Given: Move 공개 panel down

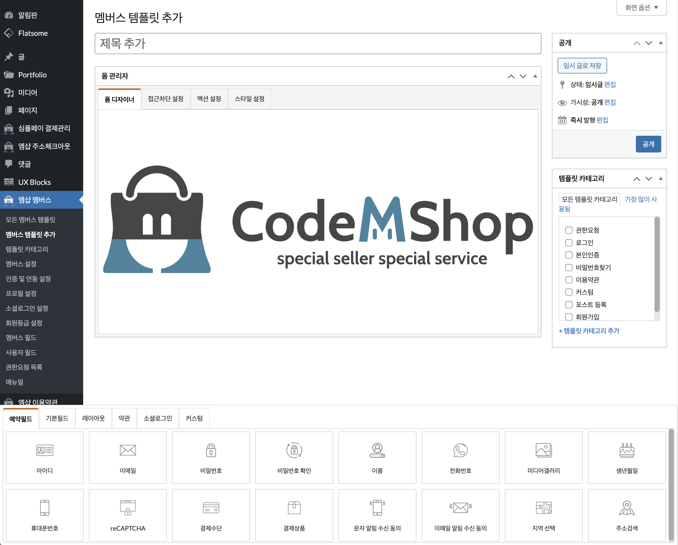Looking at the screenshot, I should pyautogui.click(x=648, y=43).
